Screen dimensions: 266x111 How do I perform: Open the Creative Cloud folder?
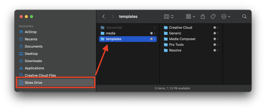[x=180, y=27]
